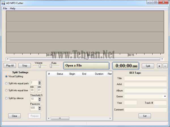
Task: Increase equal parts count with up arrow
Action: [x=40, y=82]
